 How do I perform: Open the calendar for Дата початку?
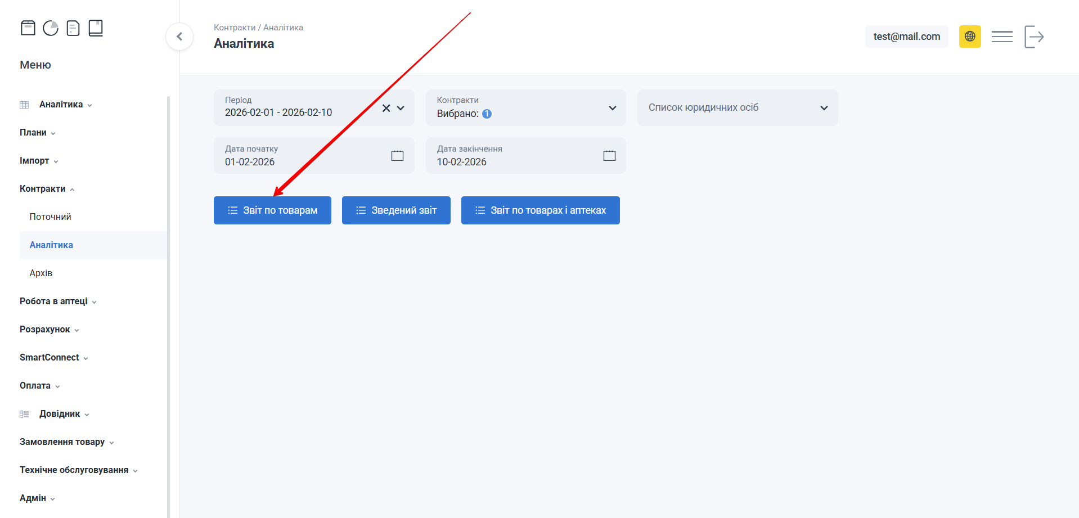point(397,156)
